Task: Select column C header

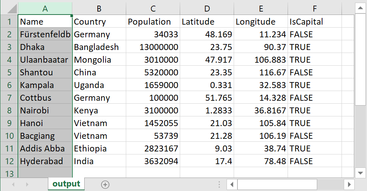Action: coord(153,9)
